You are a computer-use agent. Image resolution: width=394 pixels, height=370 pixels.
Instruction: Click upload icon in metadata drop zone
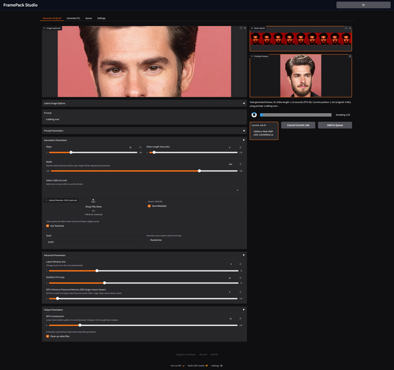93,200
